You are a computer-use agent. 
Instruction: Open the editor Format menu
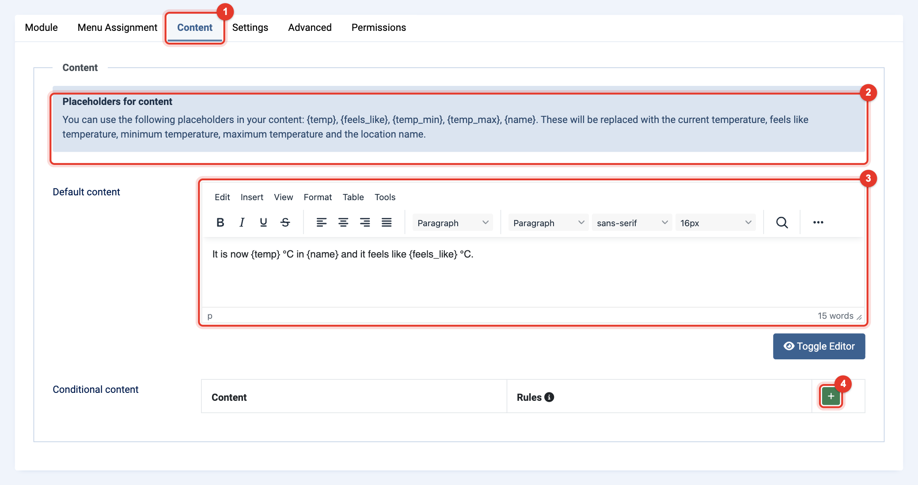[x=318, y=197]
